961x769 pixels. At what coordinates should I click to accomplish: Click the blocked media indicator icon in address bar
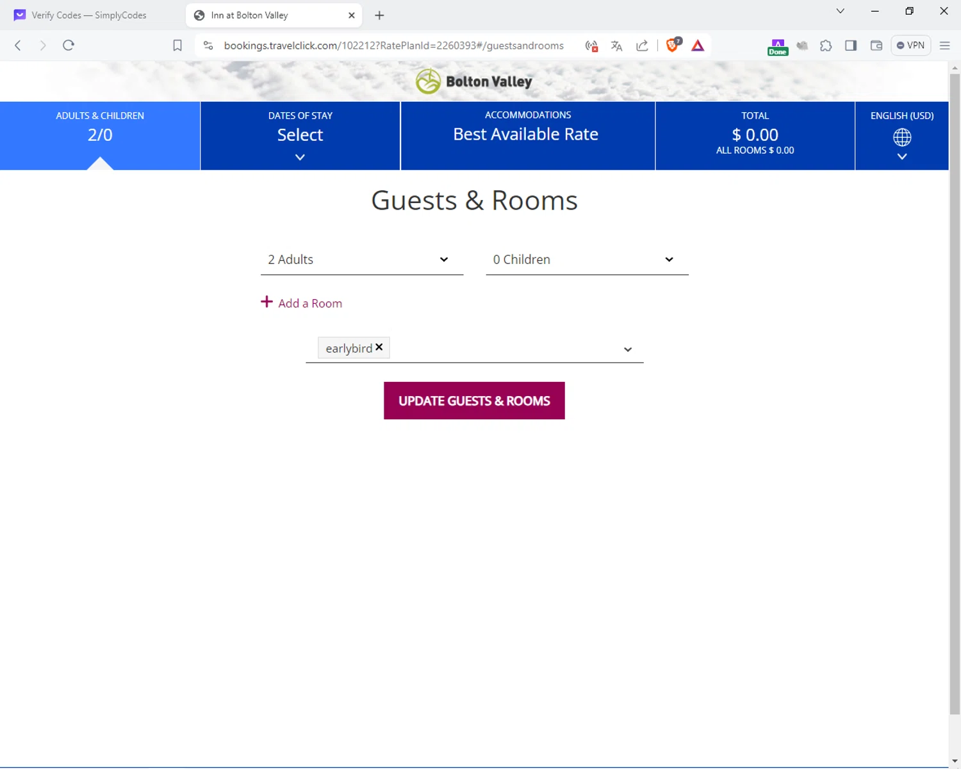pyautogui.click(x=591, y=45)
